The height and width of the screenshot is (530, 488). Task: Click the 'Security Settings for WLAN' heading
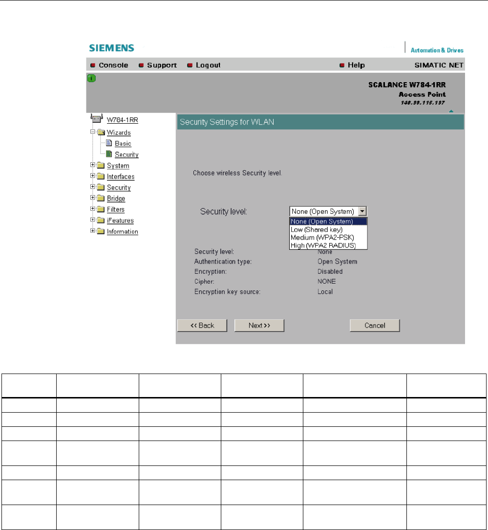227,122
